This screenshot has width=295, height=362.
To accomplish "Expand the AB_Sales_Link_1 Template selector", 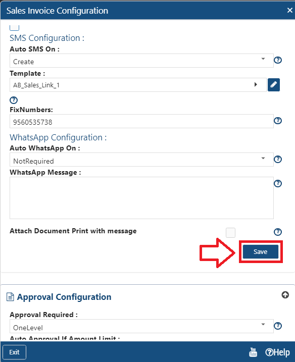I will [x=138, y=85].
